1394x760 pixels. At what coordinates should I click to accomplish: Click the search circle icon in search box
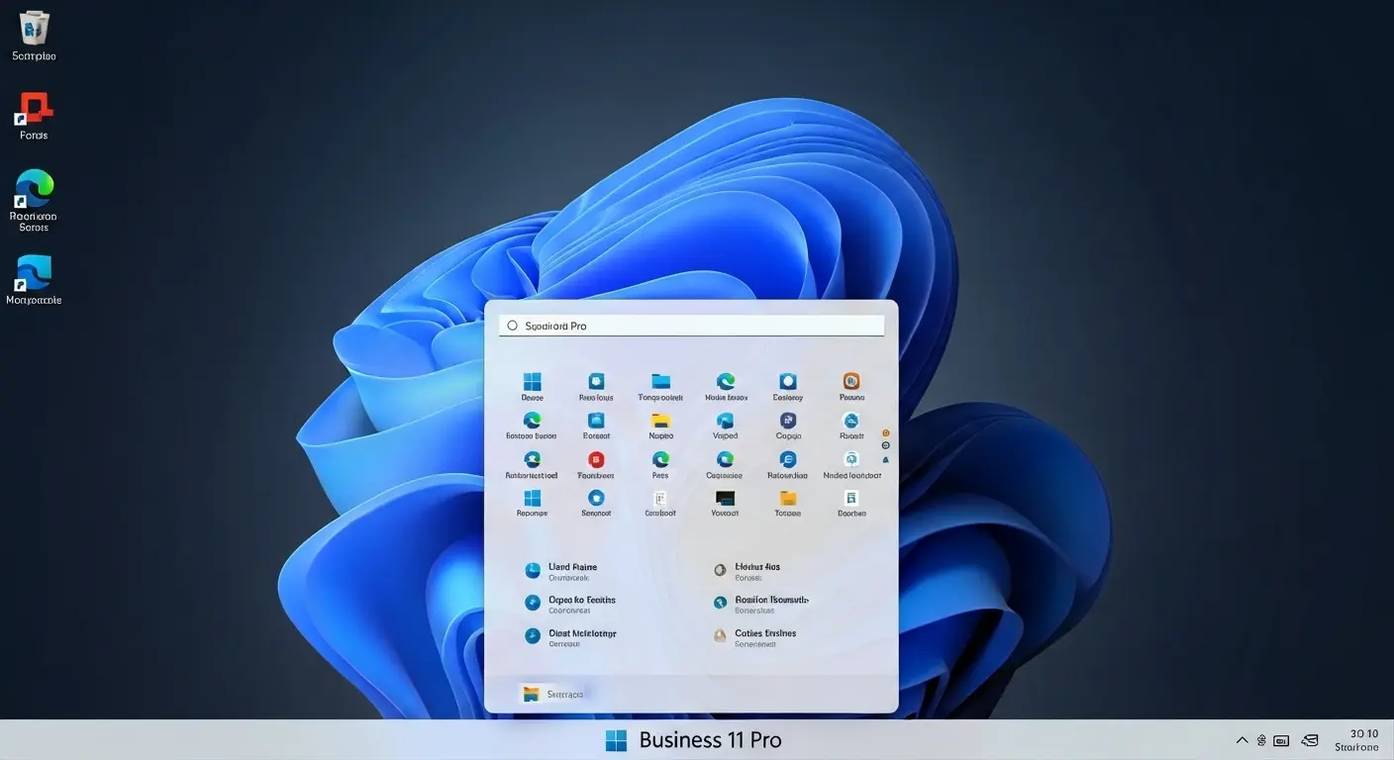(x=512, y=326)
